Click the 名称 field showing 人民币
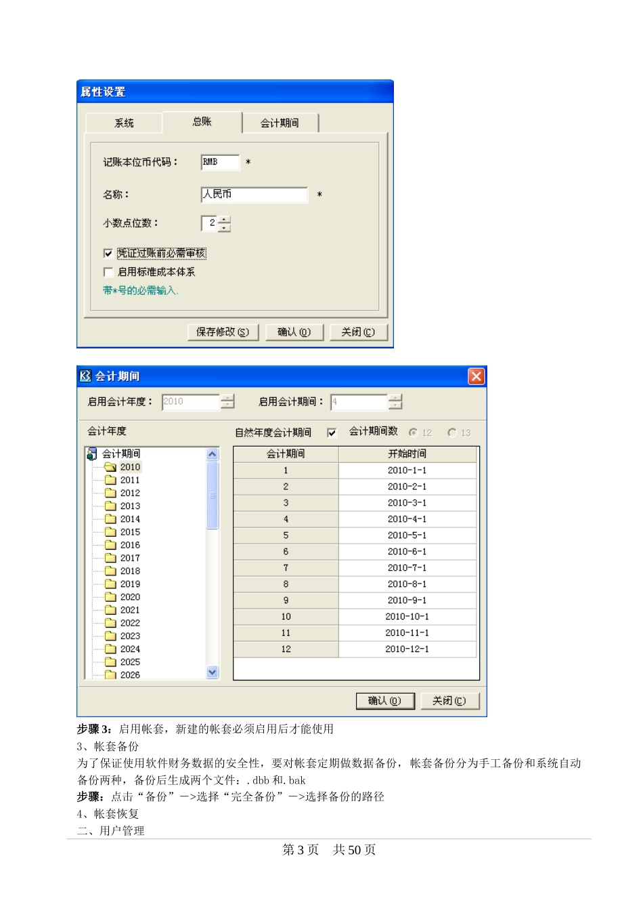The height and width of the screenshot is (911, 643). tap(254, 195)
